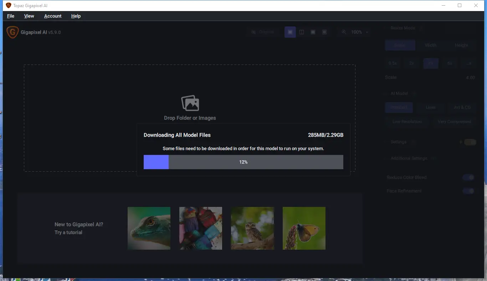Open the butterfly tutorial thumbnail
The width and height of the screenshot is (487, 281).
click(x=304, y=228)
